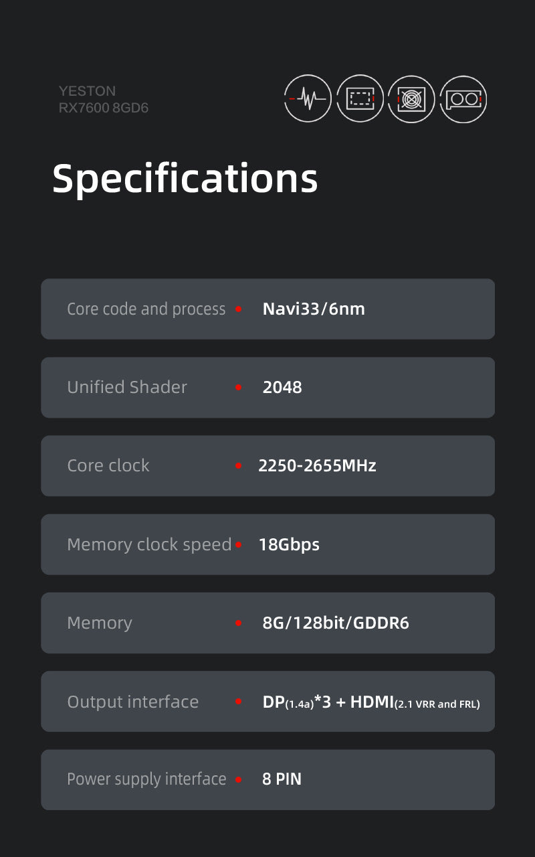535x857 pixels.
Task: Click the 18Gbps value
Action: coord(289,545)
